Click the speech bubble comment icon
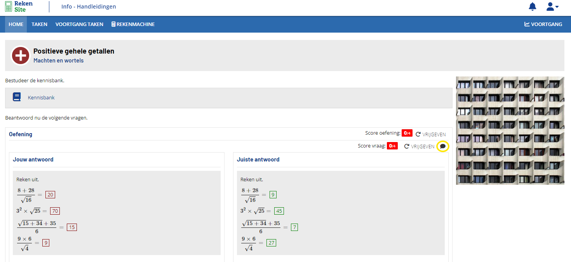This screenshot has height=262, width=571. (442, 146)
